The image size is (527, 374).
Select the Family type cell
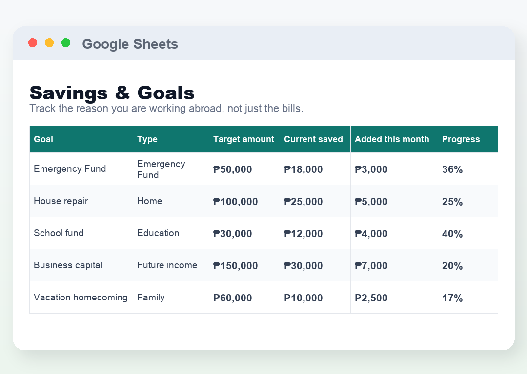point(171,298)
